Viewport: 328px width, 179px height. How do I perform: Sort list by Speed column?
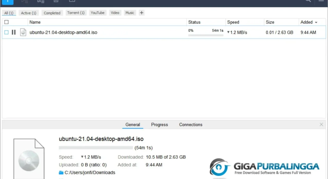pos(233,22)
